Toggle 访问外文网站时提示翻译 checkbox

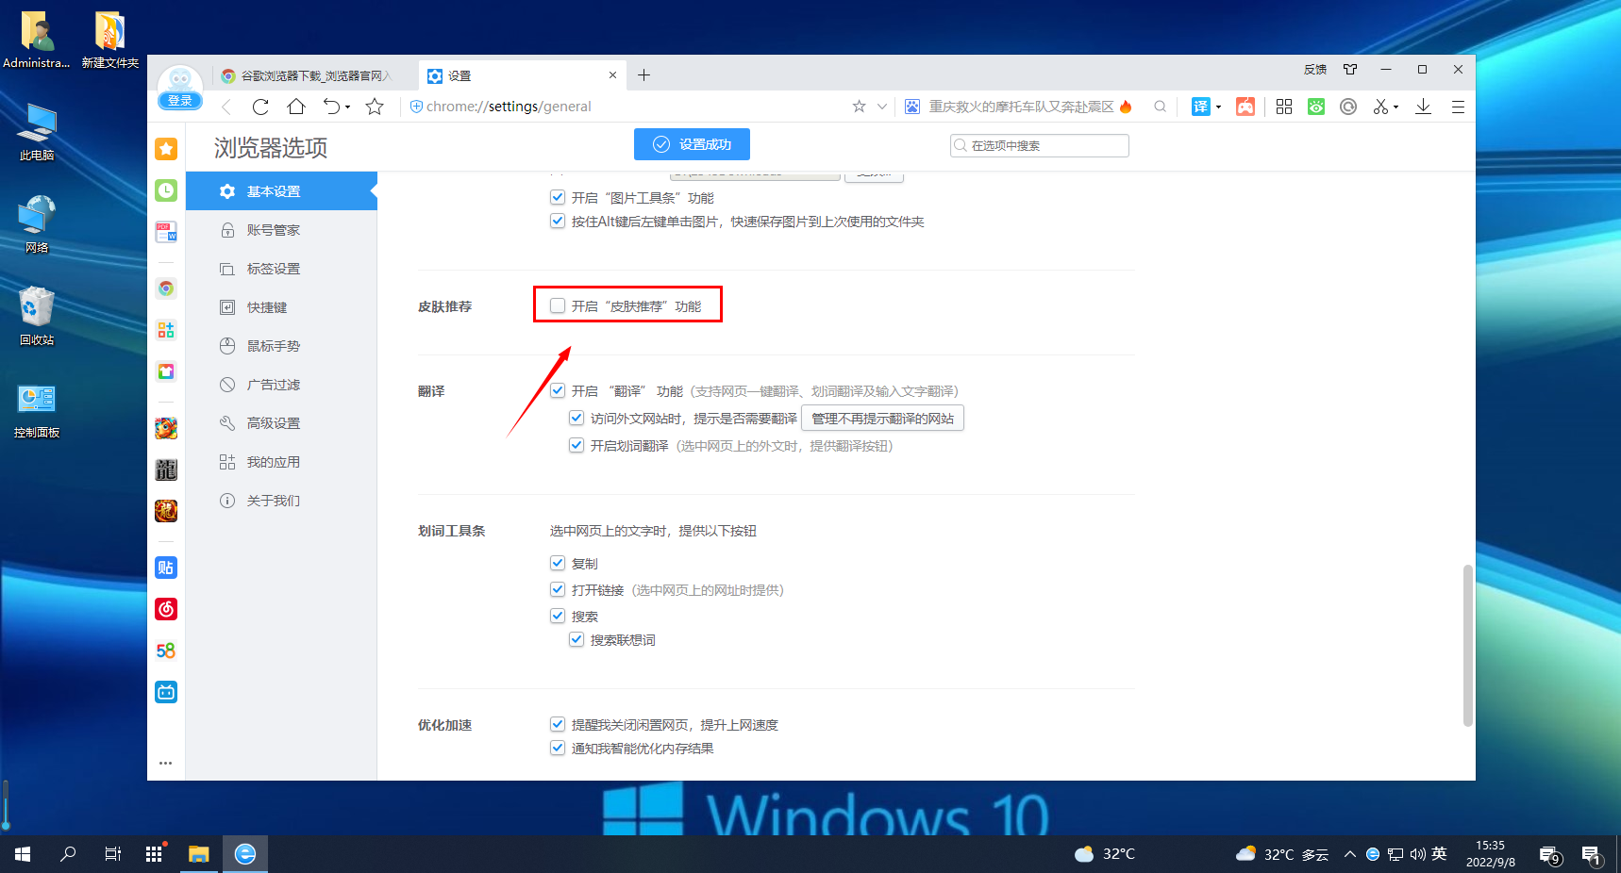point(577,418)
